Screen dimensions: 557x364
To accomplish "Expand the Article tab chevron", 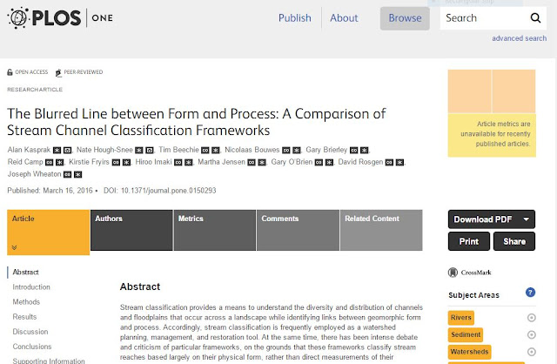I will pyautogui.click(x=15, y=247).
